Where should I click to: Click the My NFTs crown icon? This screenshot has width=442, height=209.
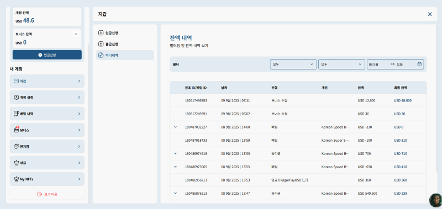pyautogui.click(x=17, y=179)
